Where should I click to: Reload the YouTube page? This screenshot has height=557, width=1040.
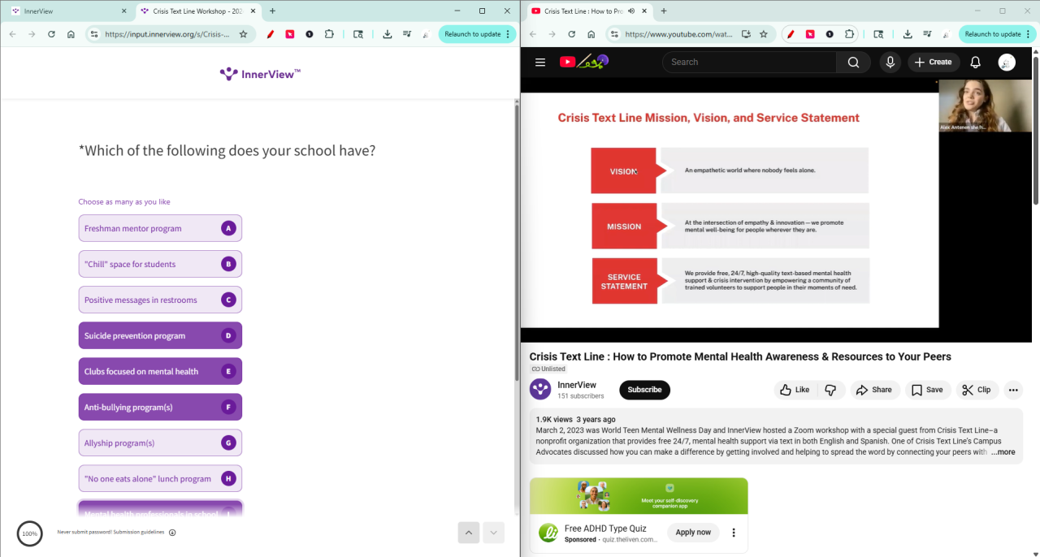[x=571, y=34]
